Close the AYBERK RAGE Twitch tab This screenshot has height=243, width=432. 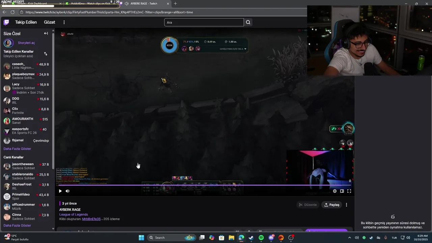point(168,4)
